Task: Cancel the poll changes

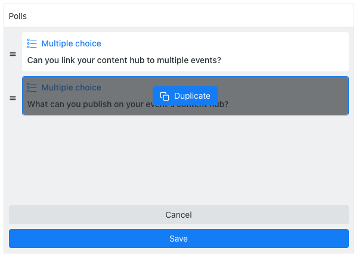Action: tap(179, 215)
